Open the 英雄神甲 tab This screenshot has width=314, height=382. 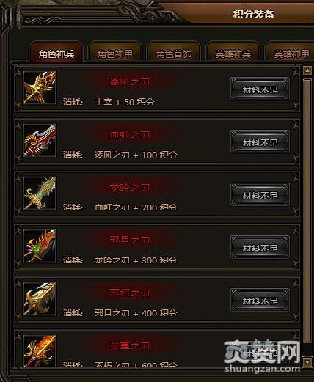[291, 54]
